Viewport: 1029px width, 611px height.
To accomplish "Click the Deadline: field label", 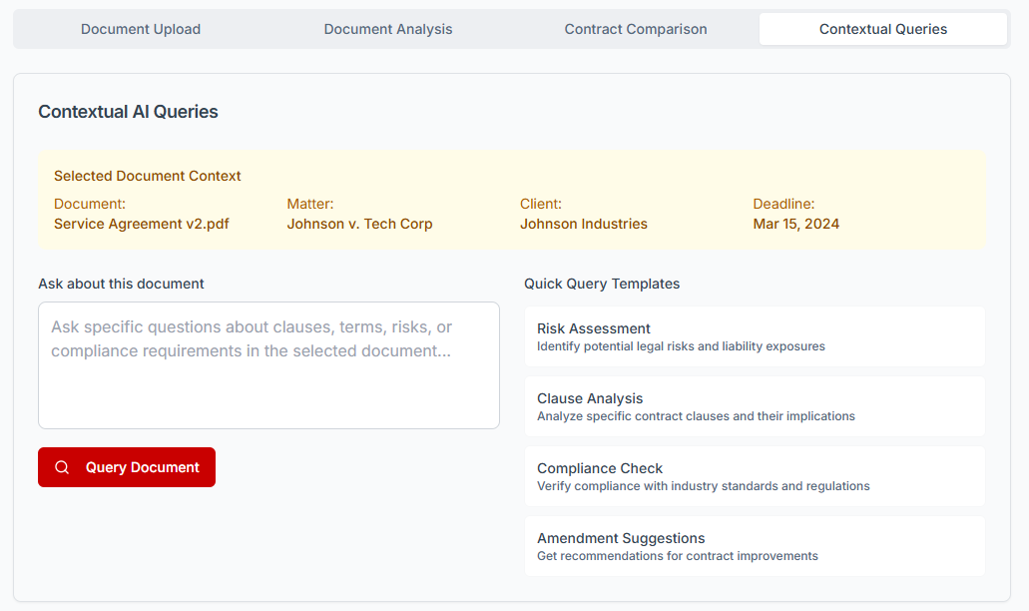I will (783, 204).
